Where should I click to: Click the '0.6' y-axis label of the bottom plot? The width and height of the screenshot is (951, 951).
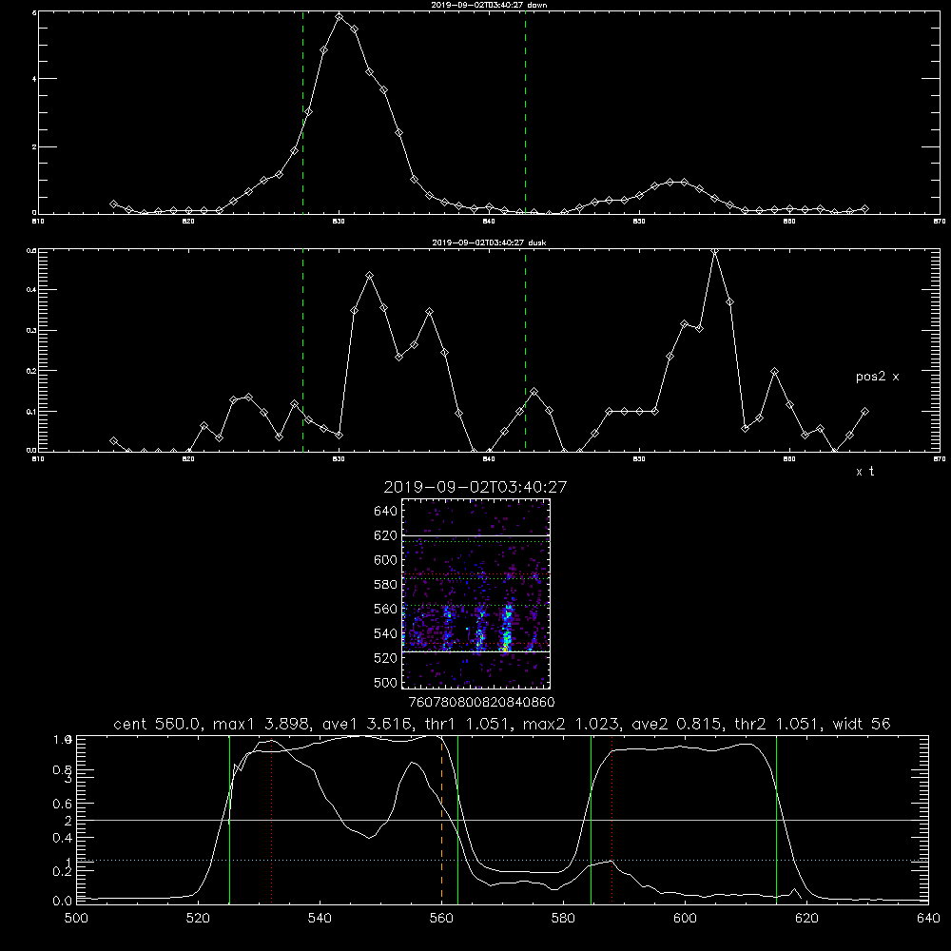(63, 804)
